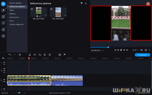The image size is (152, 95).
Task: Hide the main video track
Action: click(4, 80)
